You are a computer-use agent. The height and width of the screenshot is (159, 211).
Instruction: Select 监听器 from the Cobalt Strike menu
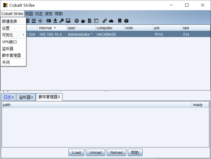tap(8, 49)
